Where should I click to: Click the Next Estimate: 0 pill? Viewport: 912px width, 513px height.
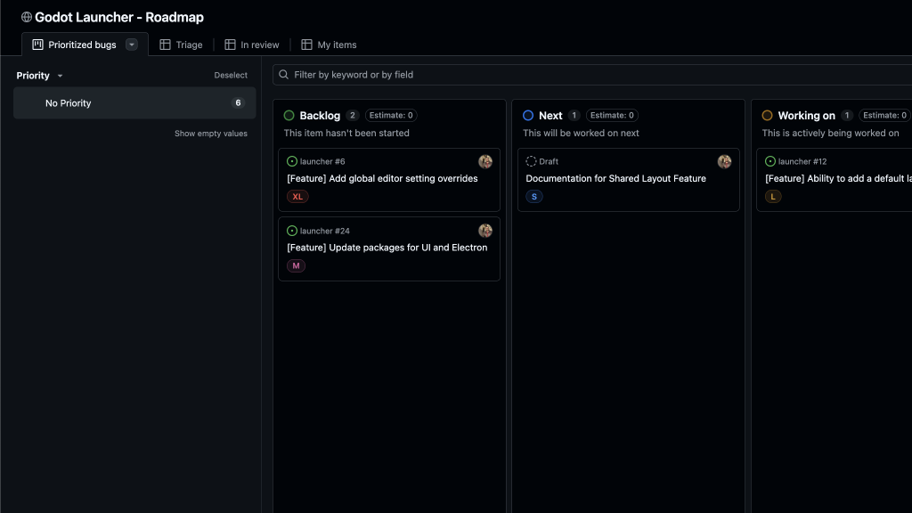tap(612, 115)
